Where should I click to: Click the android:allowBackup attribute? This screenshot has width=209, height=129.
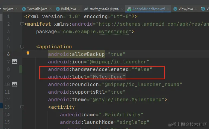(76, 54)
